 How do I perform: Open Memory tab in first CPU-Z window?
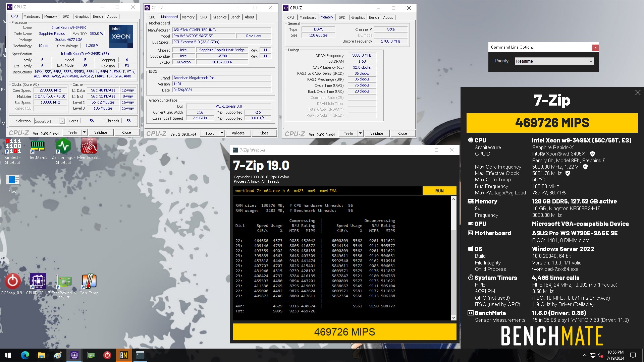coord(51,16)
